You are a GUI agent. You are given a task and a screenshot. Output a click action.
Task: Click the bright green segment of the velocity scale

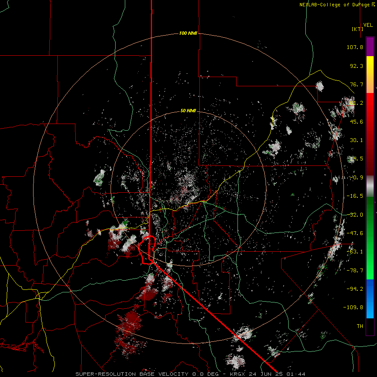point(370,238)
